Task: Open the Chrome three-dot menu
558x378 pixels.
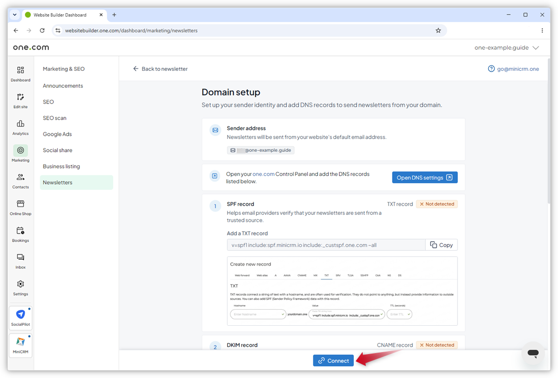Action: pos(542,31)
